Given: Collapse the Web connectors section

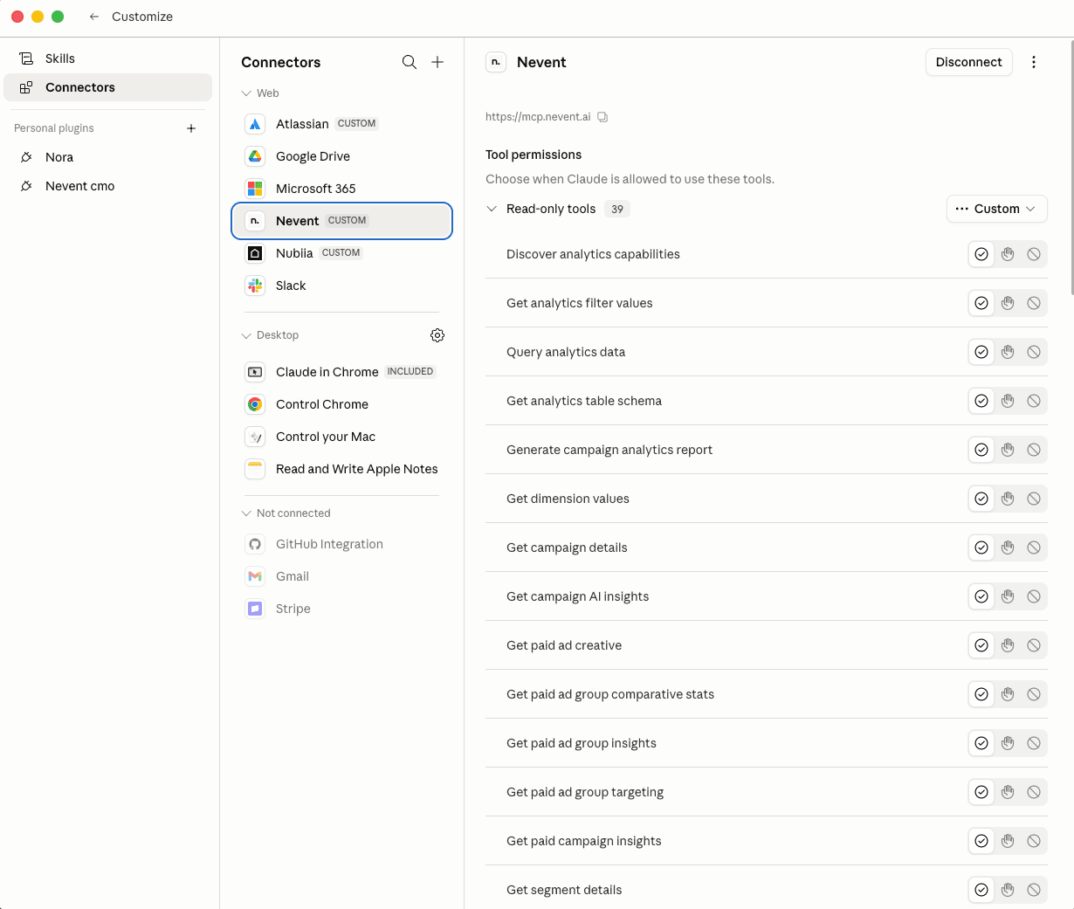Looking at the screenshot, I should (x=246, y=93).
